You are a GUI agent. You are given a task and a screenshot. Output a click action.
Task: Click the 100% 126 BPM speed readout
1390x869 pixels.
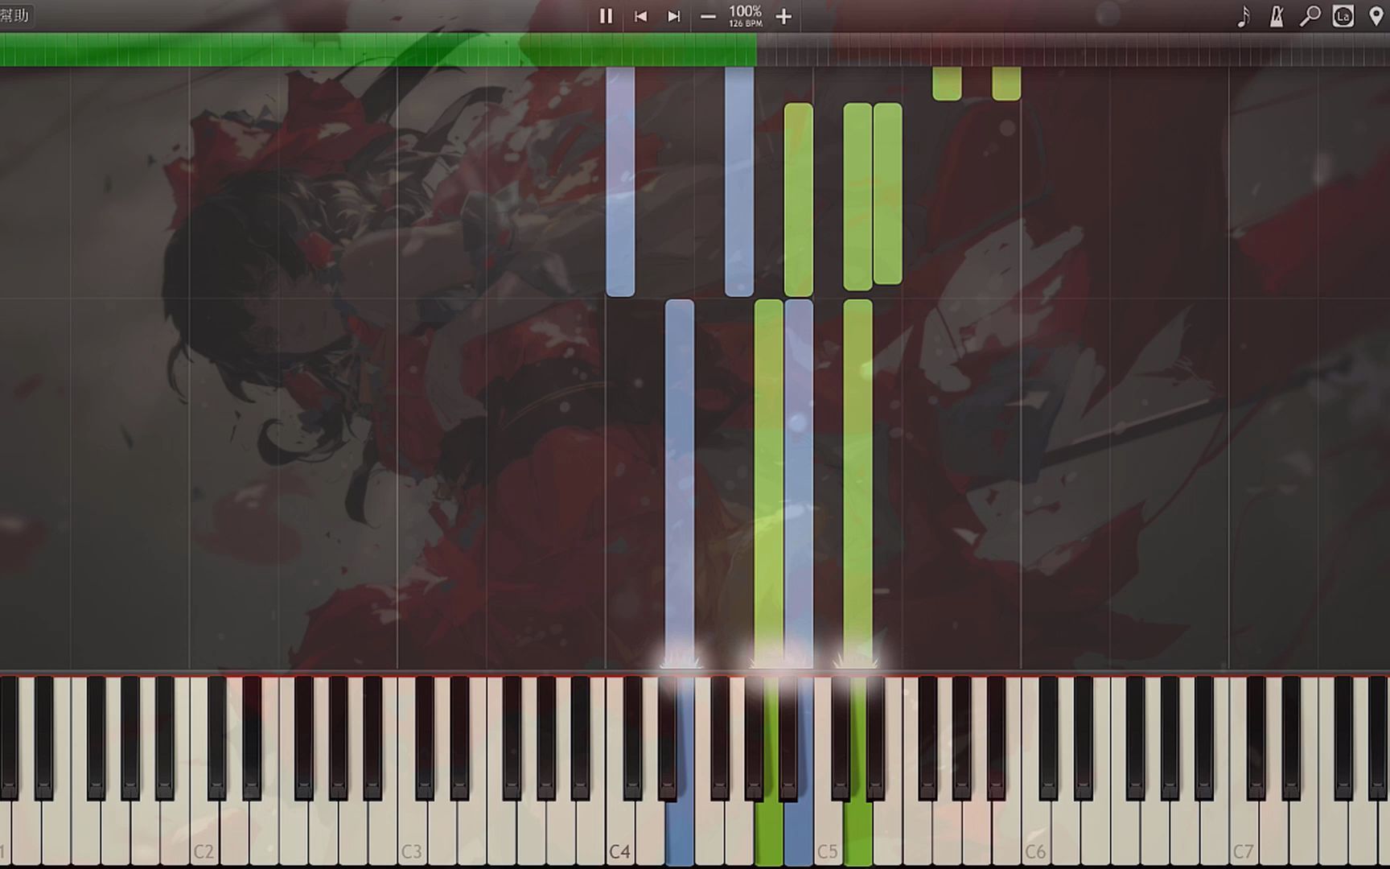pos(745,15)
